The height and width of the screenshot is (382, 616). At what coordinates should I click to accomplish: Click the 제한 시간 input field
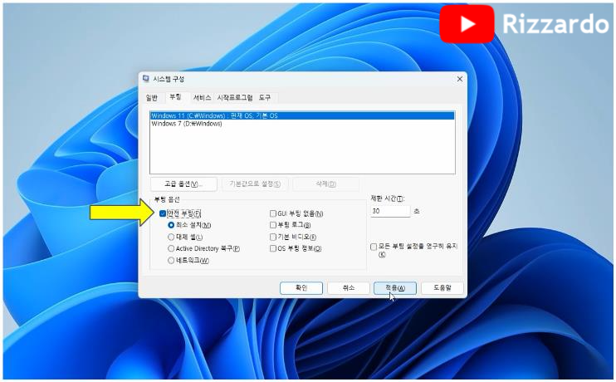click(390, 211)
